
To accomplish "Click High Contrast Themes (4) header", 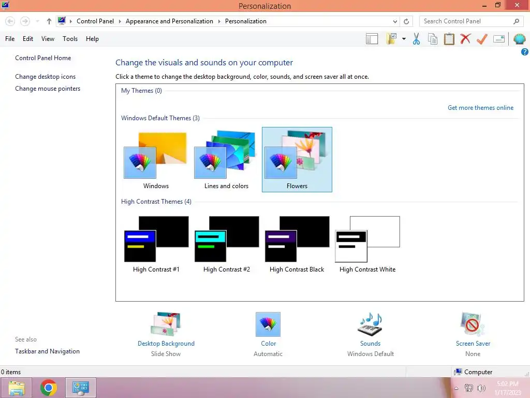I will click(156, 202).
